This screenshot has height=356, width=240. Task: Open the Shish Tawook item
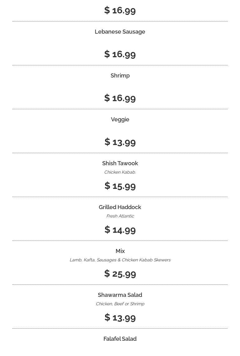click(120, 163)
